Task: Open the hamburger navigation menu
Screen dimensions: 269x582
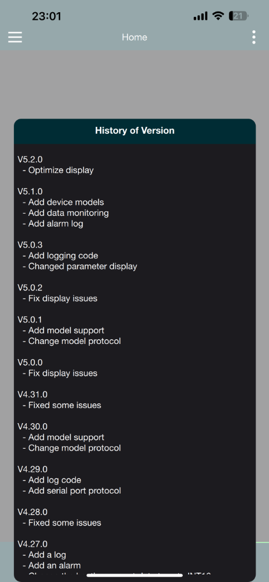Action: (15, 37)
